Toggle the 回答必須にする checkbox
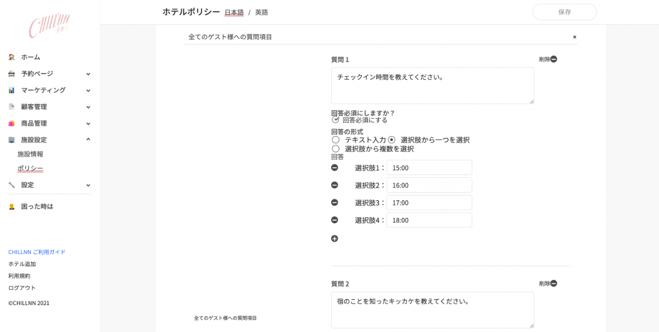 [x=336, y=120]
